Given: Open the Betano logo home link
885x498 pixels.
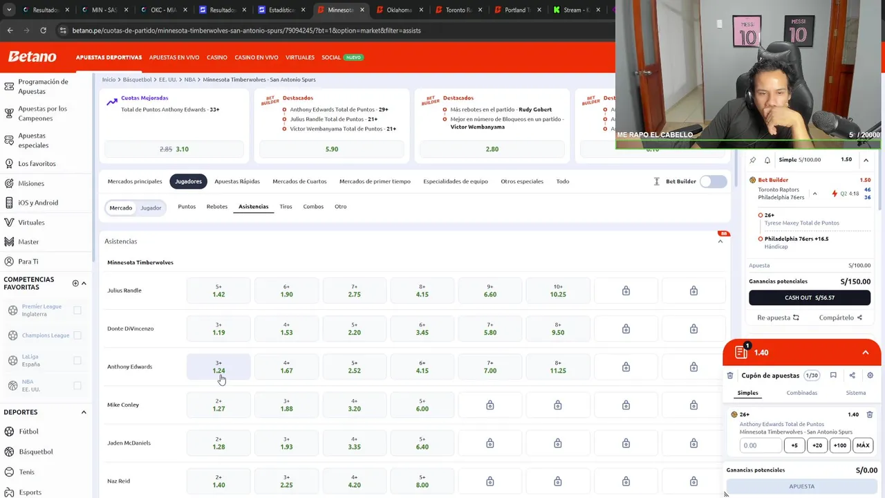Looking at the screenshot, I should click(x=32, y=57).
